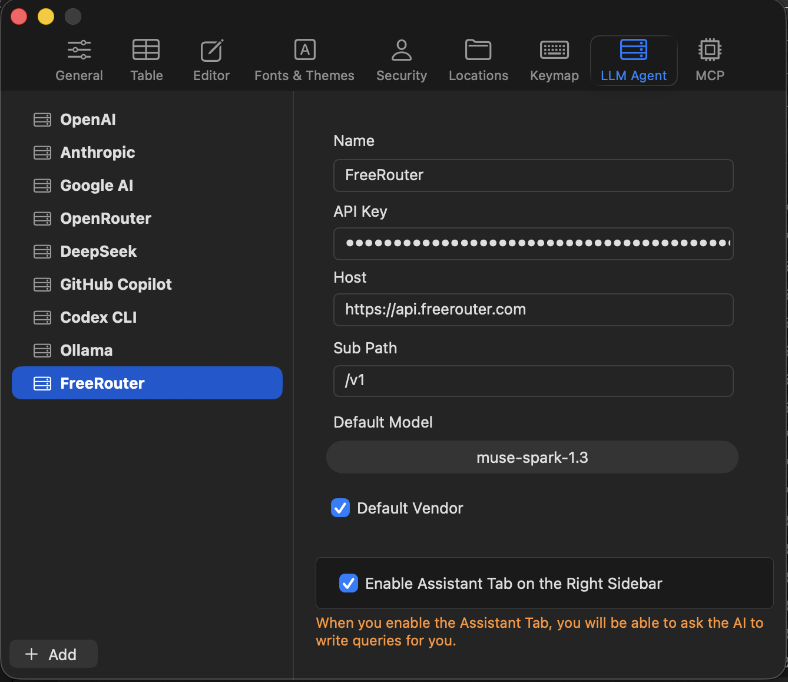This screenshot has height=682, width=788.
Task: Close the preferences window
Action: [x=19, y=16]
